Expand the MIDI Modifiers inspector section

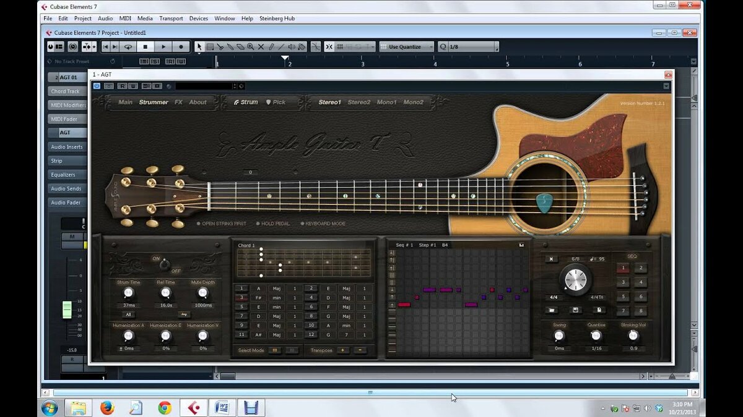[66, 105]
